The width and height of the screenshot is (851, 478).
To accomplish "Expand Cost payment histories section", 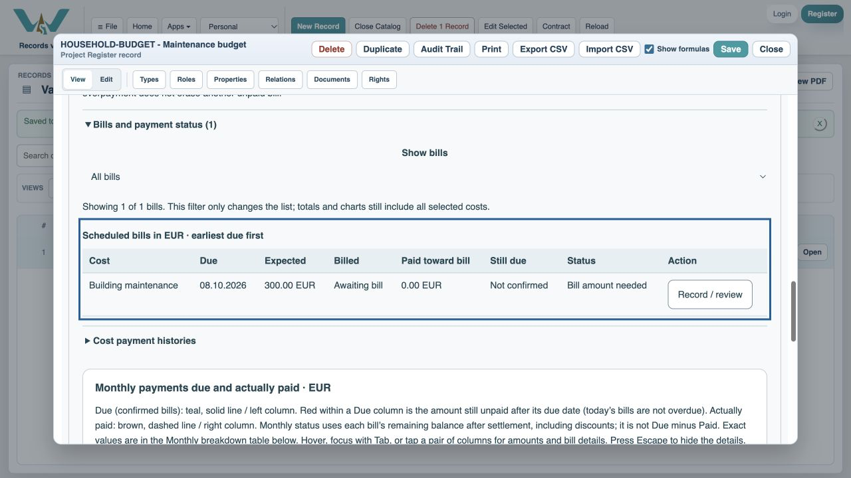I will pyautogui.click(x=140, y=341).
